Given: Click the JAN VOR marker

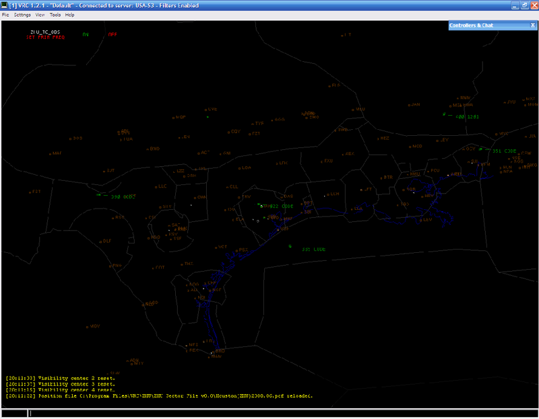Looking at the screenshot, I should (409, 105).
